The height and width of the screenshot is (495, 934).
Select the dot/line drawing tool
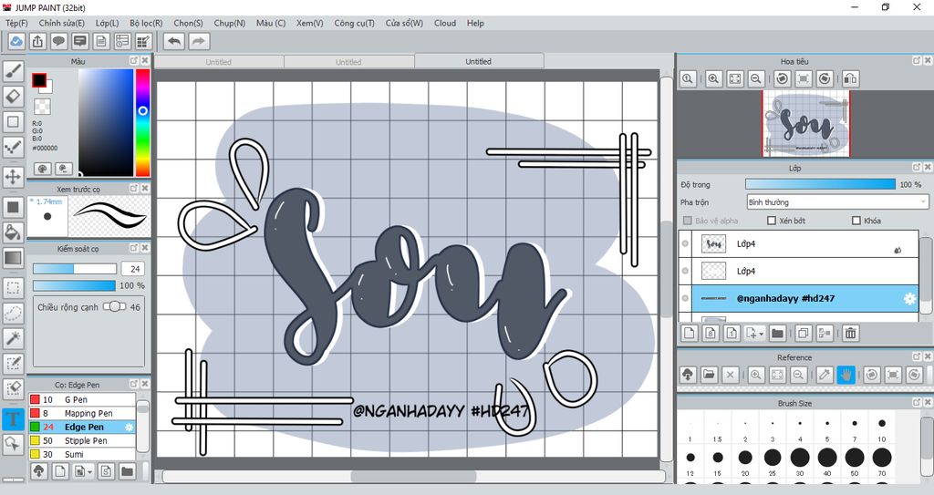[x=13, y=147]
